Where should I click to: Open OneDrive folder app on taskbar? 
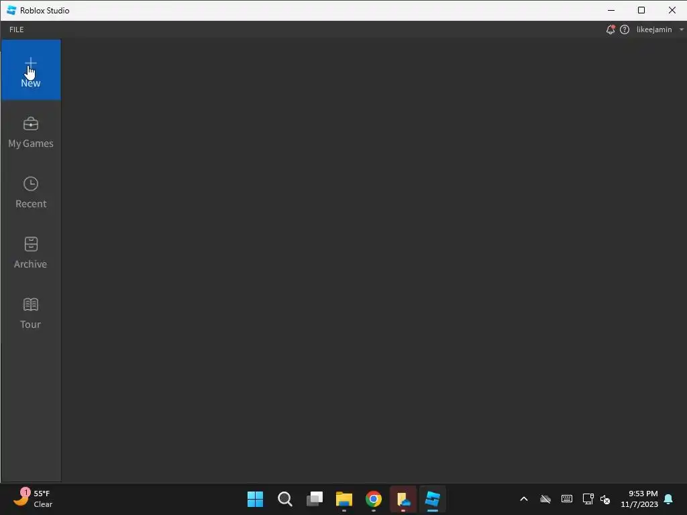[403, 499]
